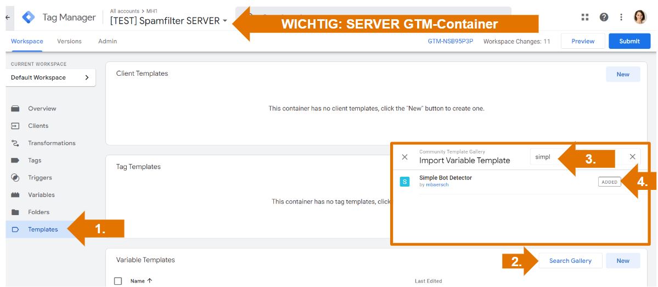Sort by the Name column arrow
The image size is (658, 287).
click(x=149, y=281)
